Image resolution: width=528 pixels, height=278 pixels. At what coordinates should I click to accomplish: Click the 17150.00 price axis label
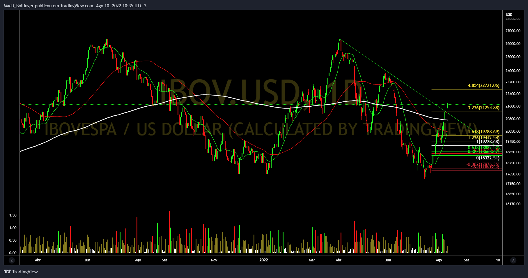tap(513, 184)
